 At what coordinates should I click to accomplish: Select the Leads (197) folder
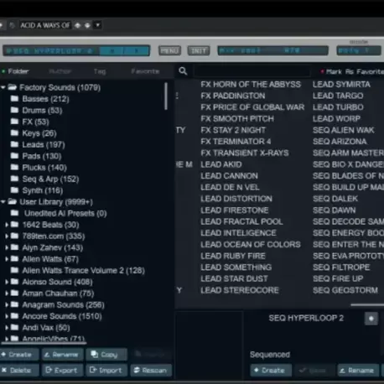coord(44,144)
